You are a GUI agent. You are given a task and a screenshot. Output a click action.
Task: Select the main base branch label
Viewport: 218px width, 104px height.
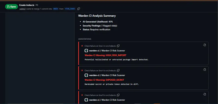[x=56, y=9]
